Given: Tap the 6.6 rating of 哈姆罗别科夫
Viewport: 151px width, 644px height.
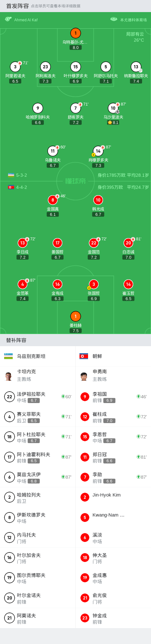Looking at the screenshot, I should (38, 122).
